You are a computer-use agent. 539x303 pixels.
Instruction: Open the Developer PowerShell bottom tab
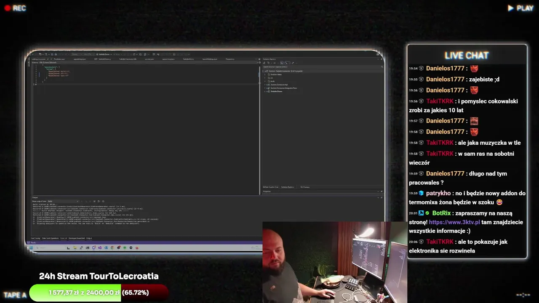tap(77, 238)
